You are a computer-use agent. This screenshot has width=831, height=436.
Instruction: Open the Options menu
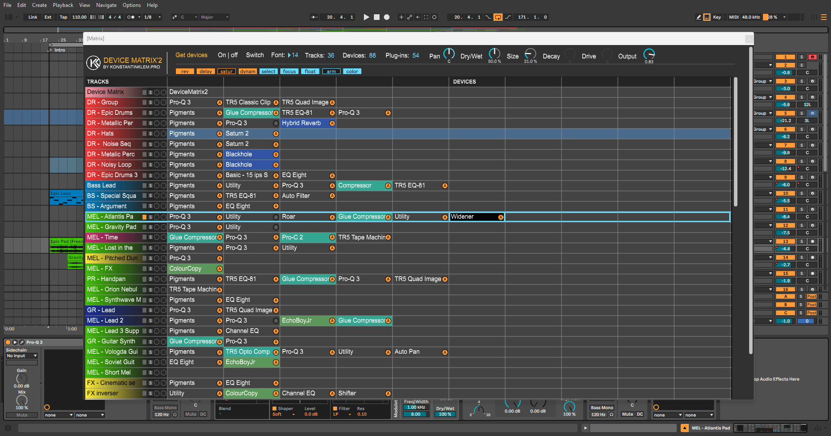click(131, 5)
